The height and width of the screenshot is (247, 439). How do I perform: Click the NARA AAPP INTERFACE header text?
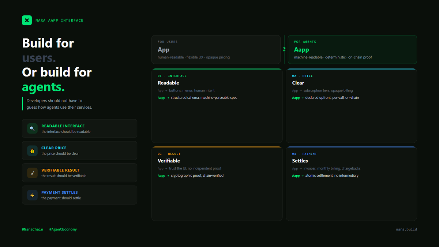pos(59,20)
